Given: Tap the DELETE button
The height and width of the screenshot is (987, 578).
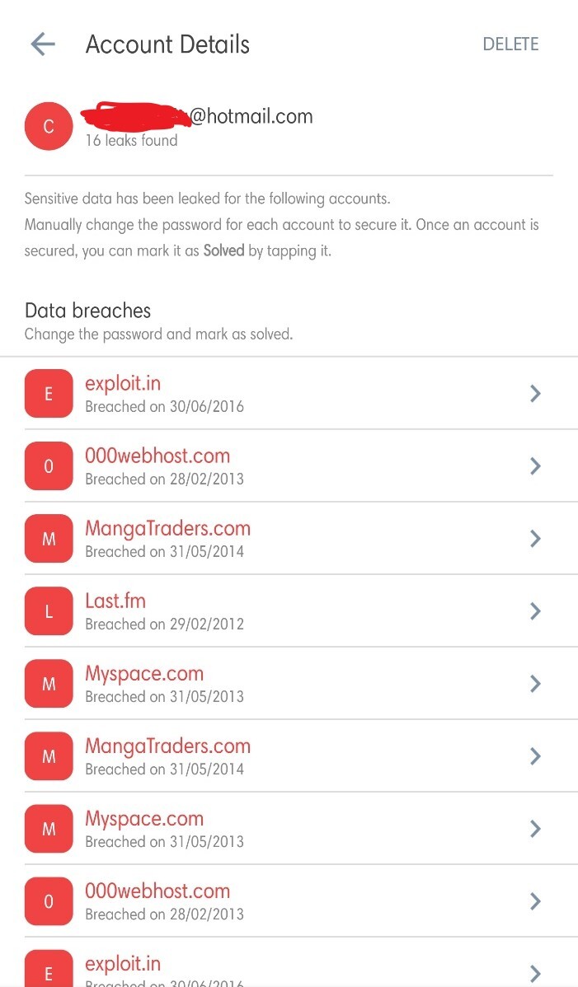Looking at the screenshot, I should [x=510, y=44].
